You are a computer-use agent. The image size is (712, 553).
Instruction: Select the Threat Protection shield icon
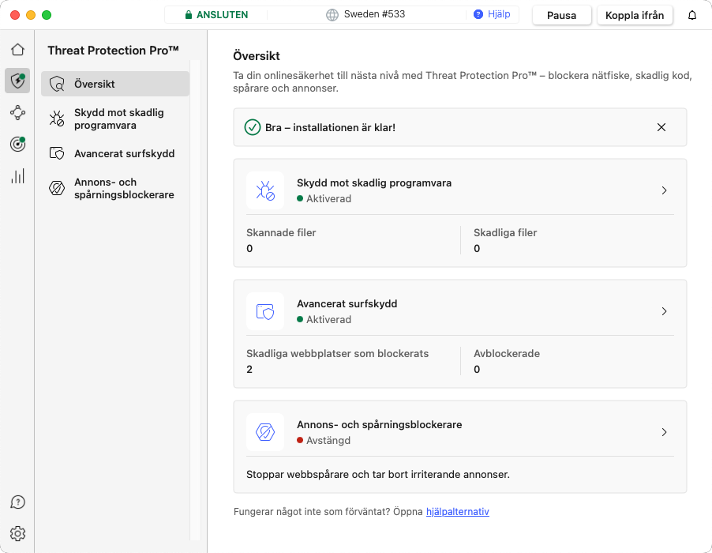(x=17, y=81)
